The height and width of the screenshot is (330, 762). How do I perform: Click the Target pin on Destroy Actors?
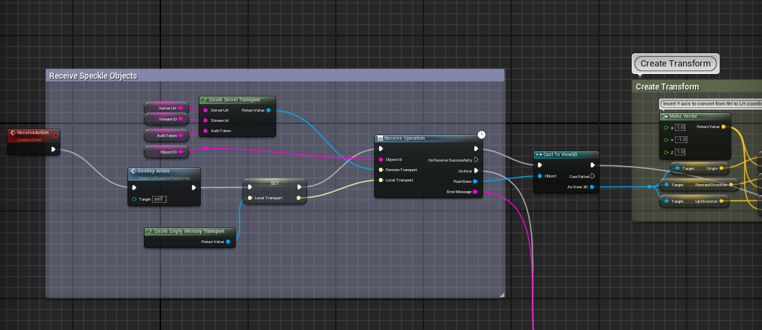[x=134, y=199]
